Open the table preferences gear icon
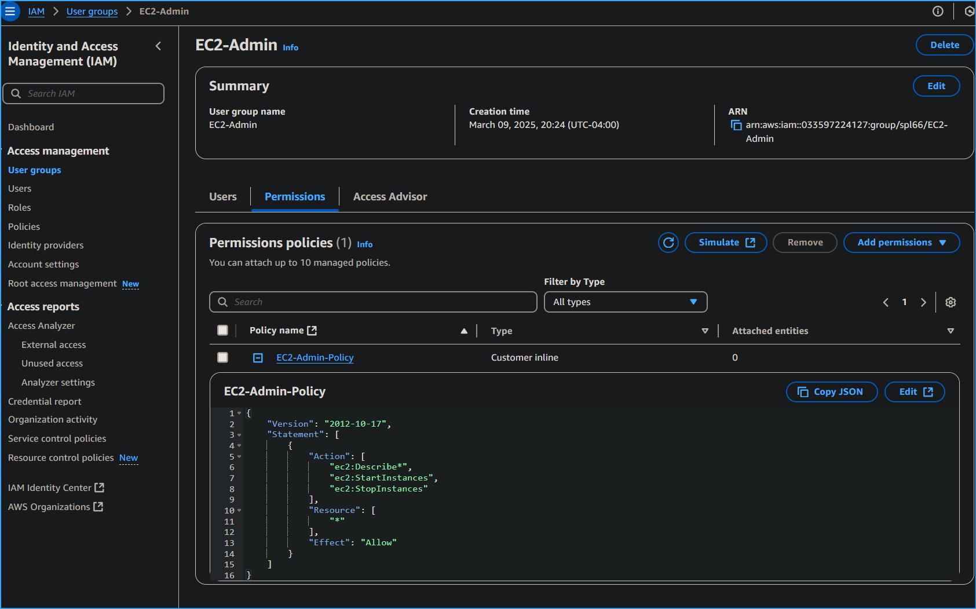Viewport: 976px width, 609px height. [x=951, y=302]
